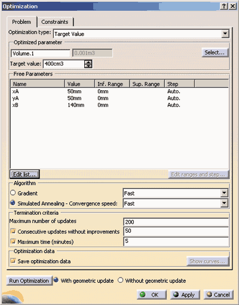Toggle Maximum time (minutes) checkbox

pyautogui.click(x=13, y=242)
